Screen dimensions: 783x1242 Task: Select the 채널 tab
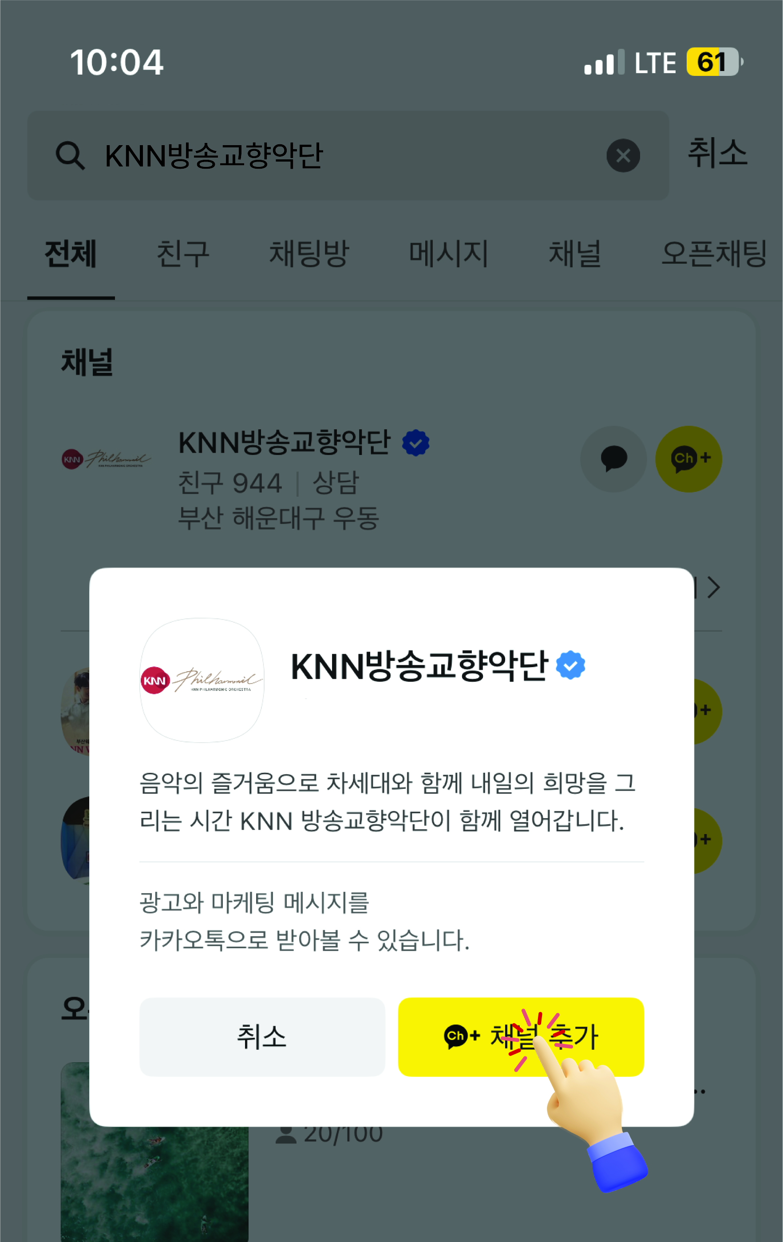click(575, 254)
